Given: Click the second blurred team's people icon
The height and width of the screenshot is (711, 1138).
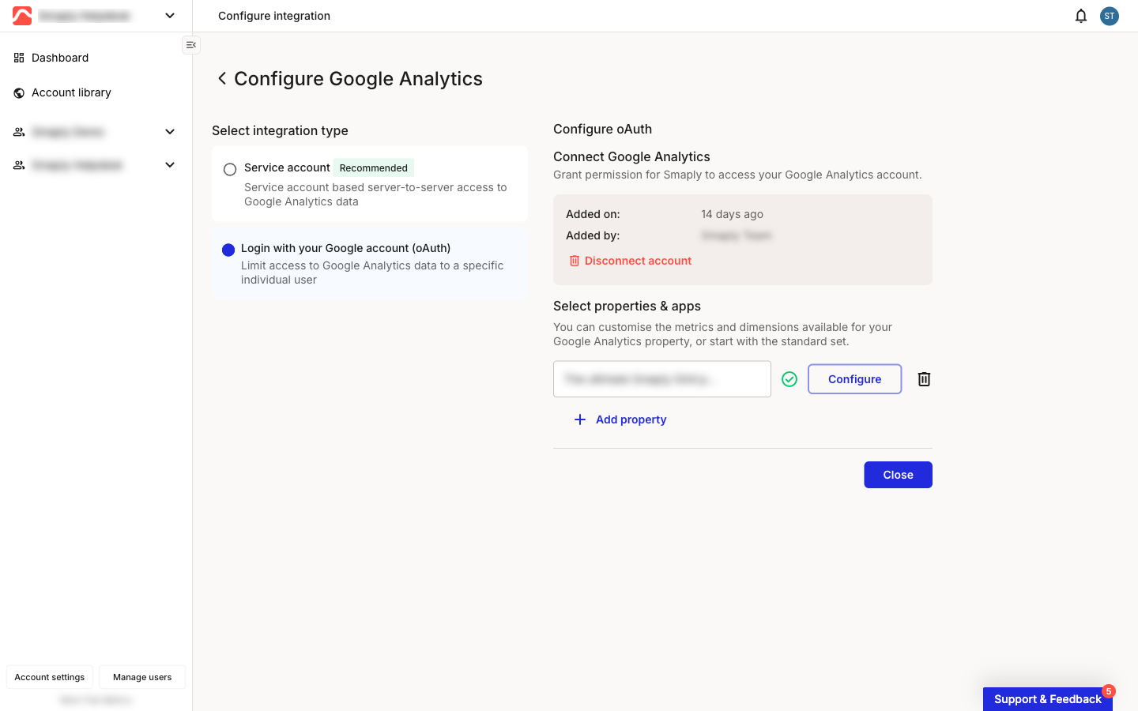Looking at the screenshot, I should (x=19, y=165).
